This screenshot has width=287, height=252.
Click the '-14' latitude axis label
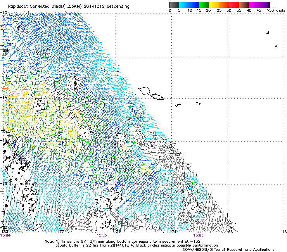tap(3, 97)
